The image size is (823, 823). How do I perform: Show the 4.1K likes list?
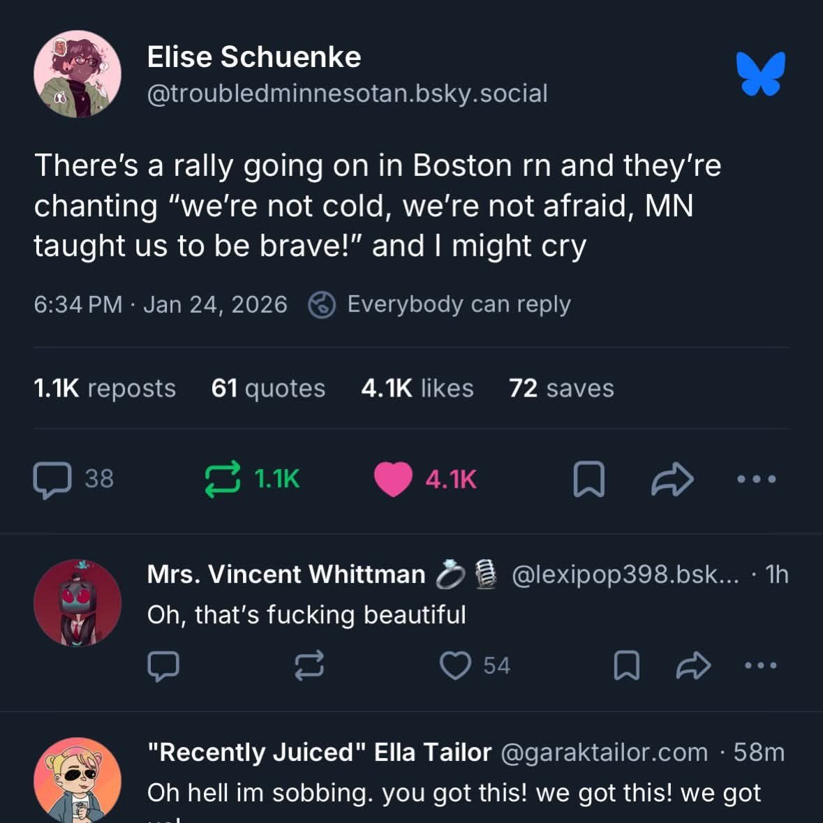[x=417, y=388]
